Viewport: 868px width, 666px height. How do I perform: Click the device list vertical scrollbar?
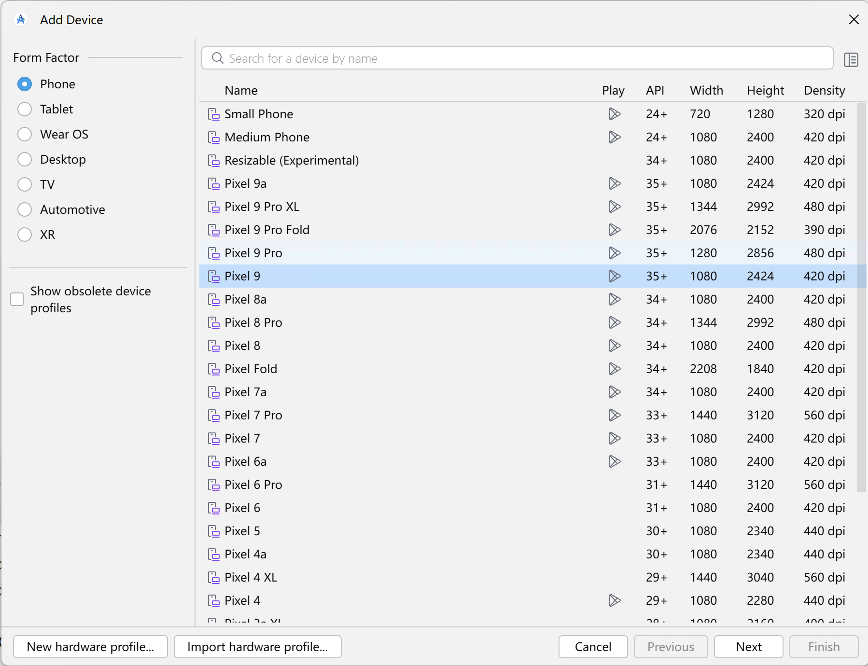click(x=861, y=297)
